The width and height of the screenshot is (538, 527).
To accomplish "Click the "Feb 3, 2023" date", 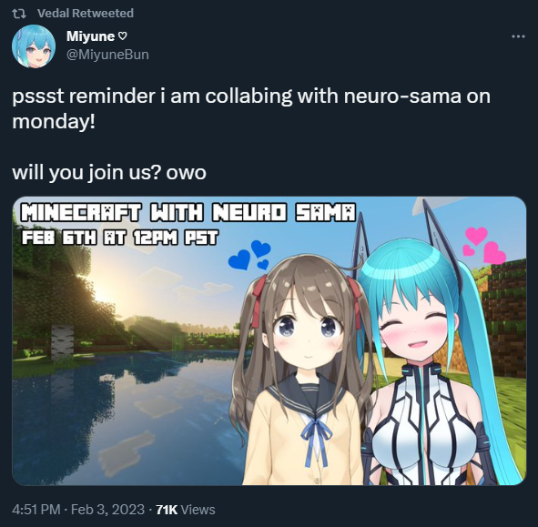I will click(x=107, y=510).
